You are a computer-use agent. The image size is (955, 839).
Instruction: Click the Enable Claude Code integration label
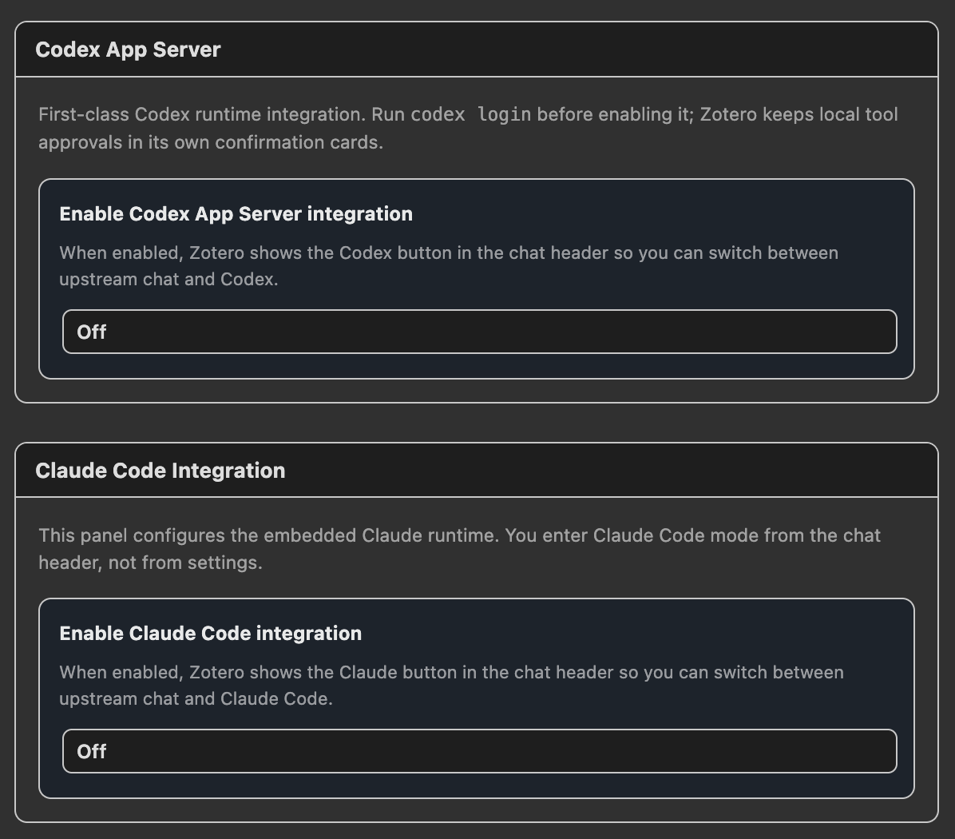[210, 633]
